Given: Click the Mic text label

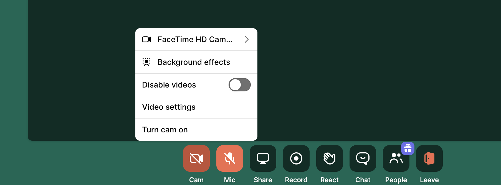Looking at the screenshot, I should (x=229, y=180).
